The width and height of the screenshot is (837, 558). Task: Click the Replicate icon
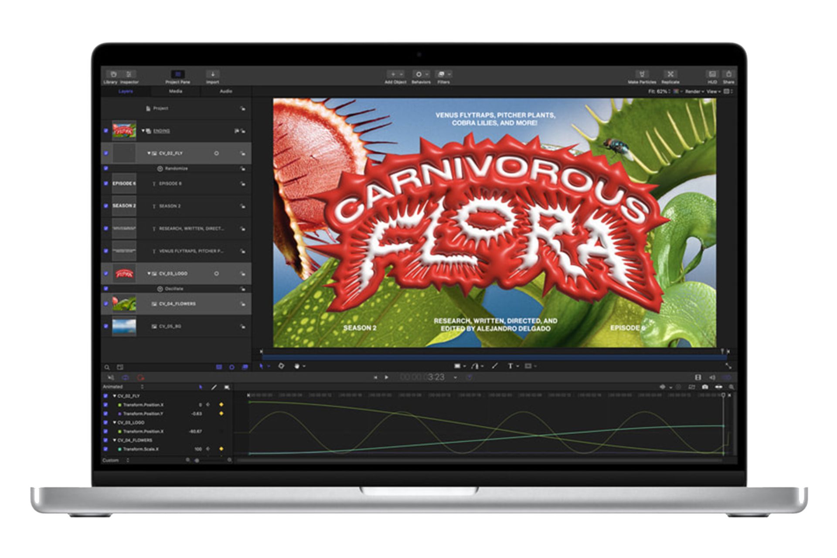coord(670,75)
